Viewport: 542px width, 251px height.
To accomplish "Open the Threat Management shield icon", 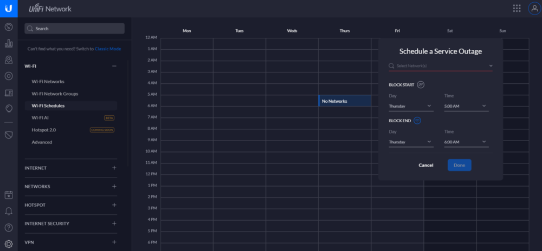I will 9,135.
